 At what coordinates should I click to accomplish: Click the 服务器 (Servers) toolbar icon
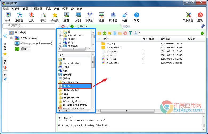tap(19, 17)
